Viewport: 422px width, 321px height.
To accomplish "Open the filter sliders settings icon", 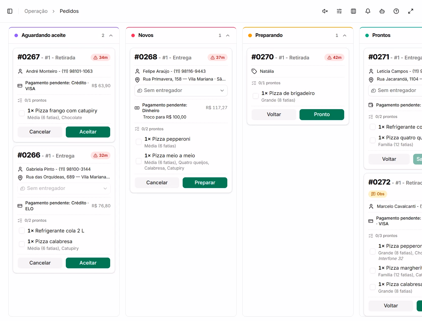I will [339, 11].
